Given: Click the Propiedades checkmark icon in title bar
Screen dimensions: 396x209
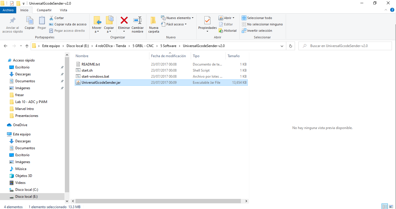Looking at the screenshot, I should 12,3.
